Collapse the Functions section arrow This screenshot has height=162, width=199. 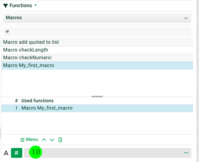(35, 5)
